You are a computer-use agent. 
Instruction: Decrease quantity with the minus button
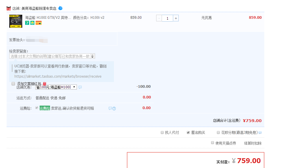point(159,18)
